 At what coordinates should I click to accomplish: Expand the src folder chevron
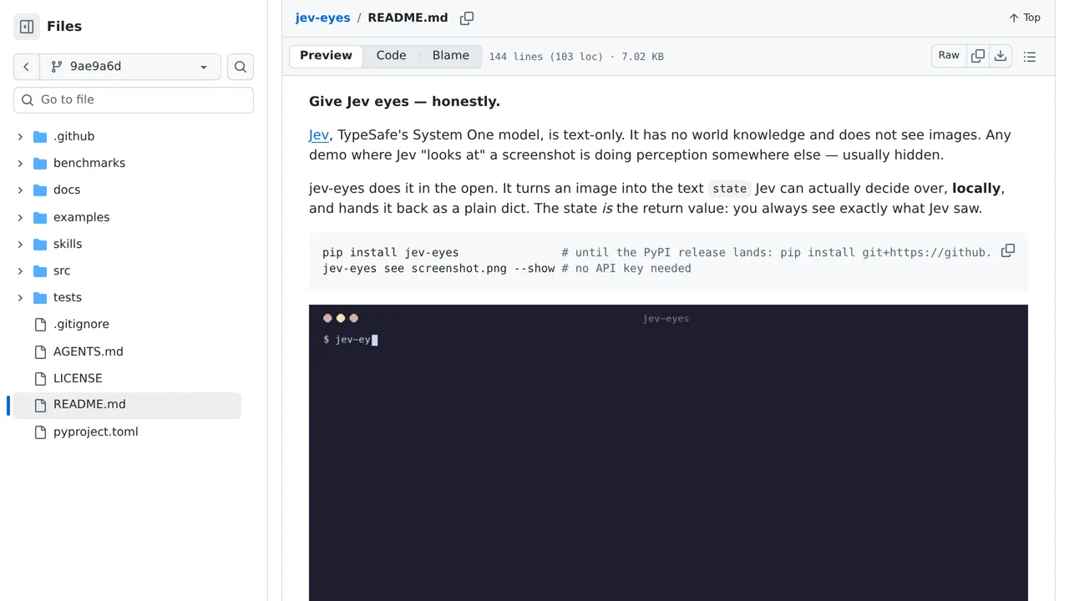click(x=20, y=270)
